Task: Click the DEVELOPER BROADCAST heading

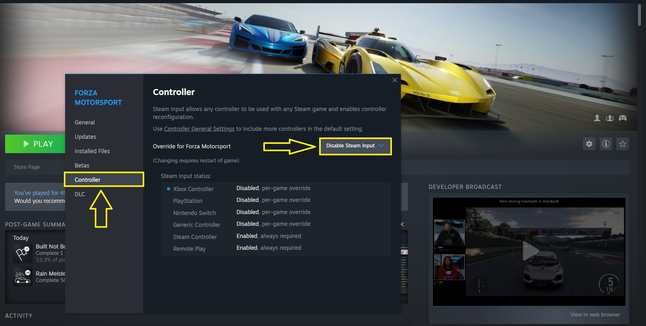Action: (x=465, y=187)
